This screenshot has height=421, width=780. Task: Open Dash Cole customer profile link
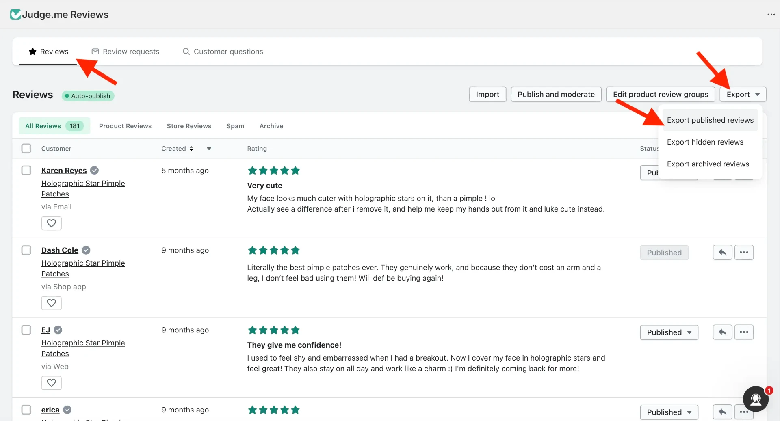pos(60,250)
